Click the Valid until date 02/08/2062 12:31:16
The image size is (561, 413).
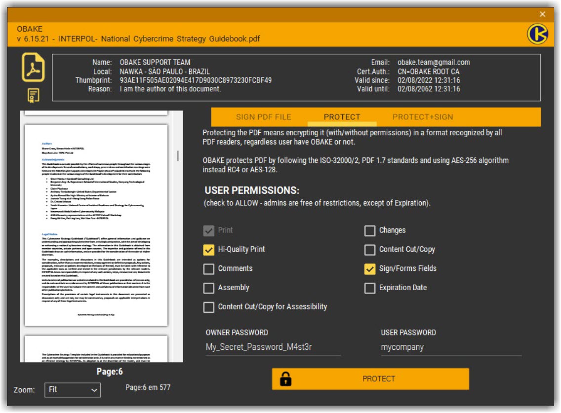click(429, 89)
